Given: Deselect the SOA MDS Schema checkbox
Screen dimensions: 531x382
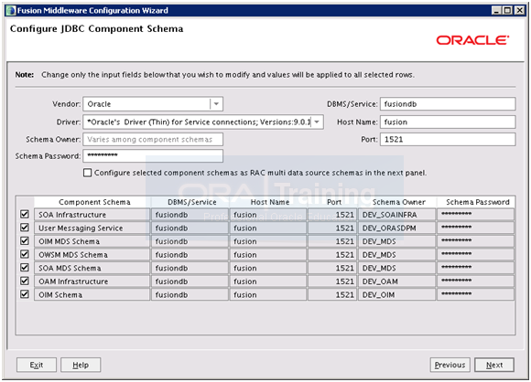Looking at the screenshot, I should [x=25, y=268].
